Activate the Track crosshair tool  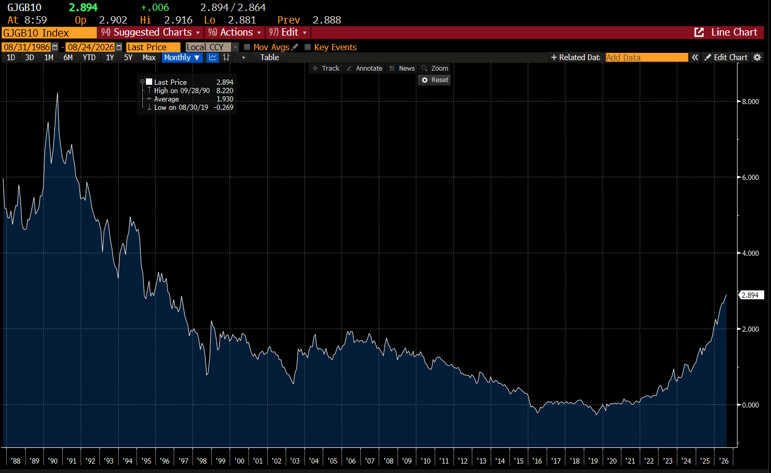pos(325,69)
